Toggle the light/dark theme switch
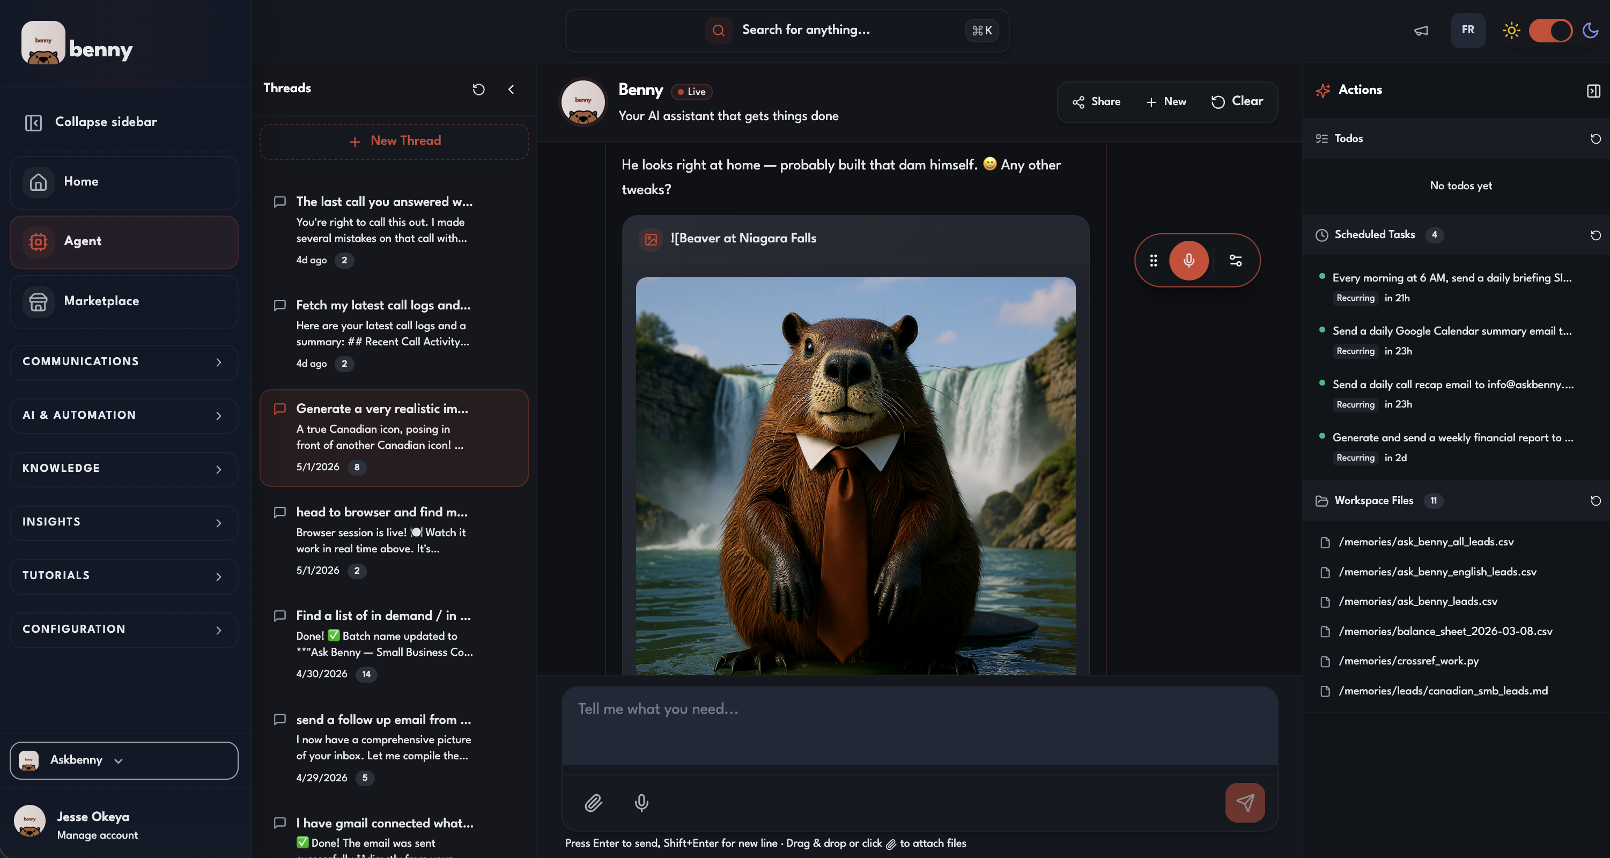The width and height of the screenshot is (1610, 858). click(x=1550, y=31)
